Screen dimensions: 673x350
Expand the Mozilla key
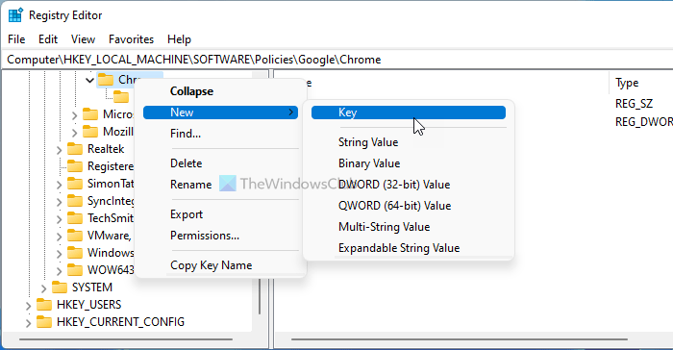point(75,133)
